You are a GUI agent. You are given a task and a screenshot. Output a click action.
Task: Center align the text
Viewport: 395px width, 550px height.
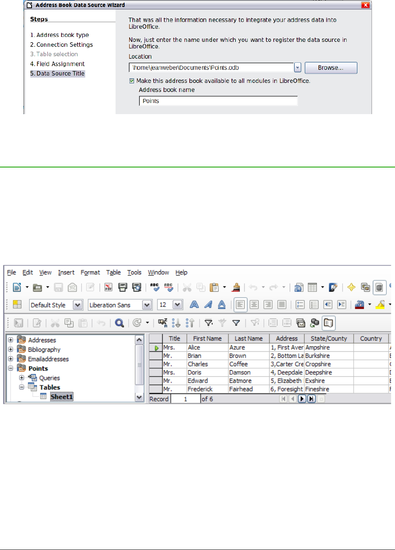tap(254, 305)
